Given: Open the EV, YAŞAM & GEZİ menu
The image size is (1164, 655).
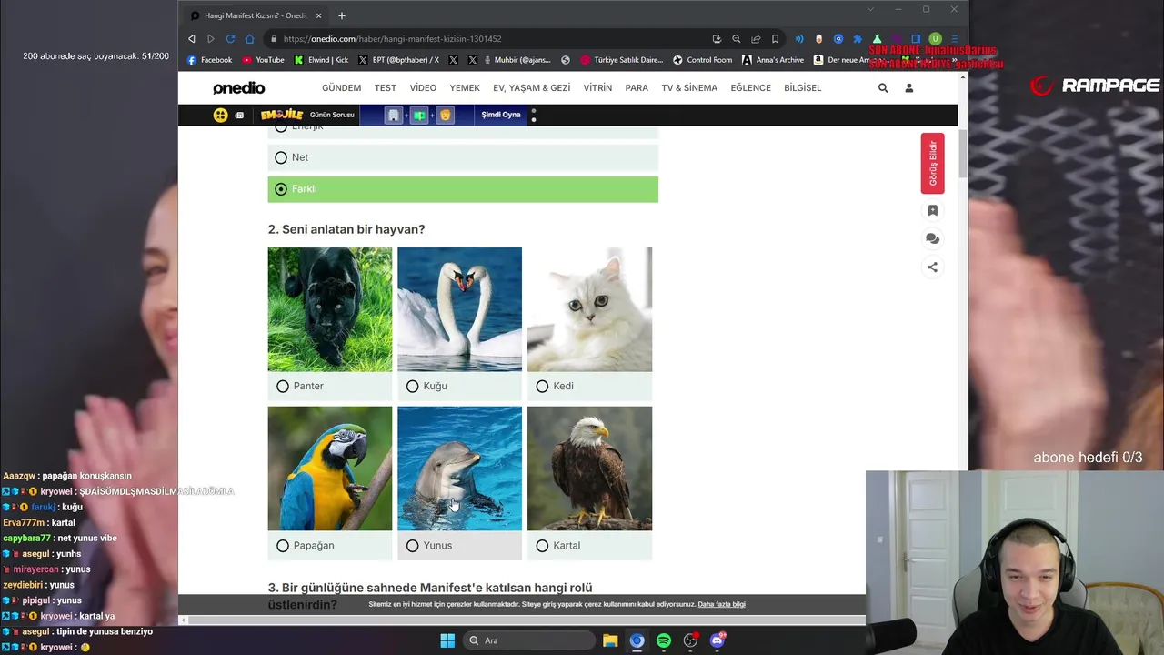Looking at the screenshot, I should tap(532, 88).
